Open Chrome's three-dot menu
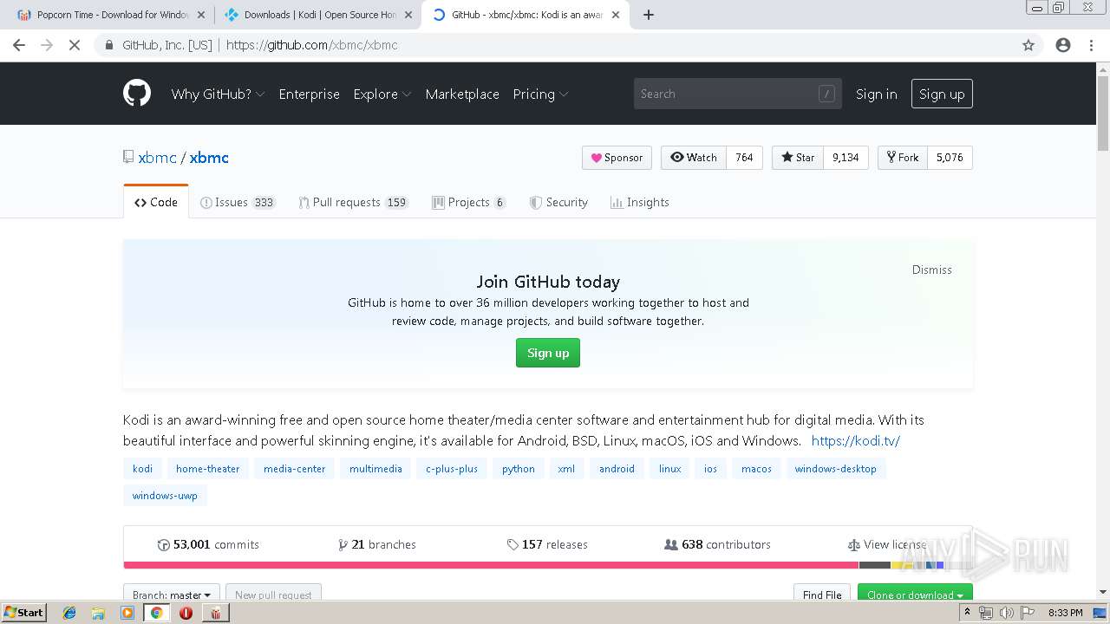Viewport: 1110px width, 624px height. (x=1091, y=45)
